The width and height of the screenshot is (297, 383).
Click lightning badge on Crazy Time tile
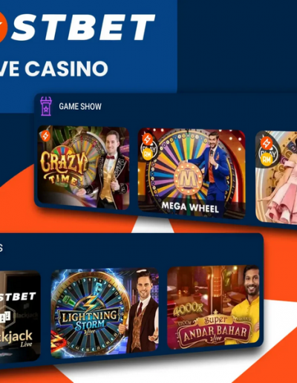[x=45, y=136]
